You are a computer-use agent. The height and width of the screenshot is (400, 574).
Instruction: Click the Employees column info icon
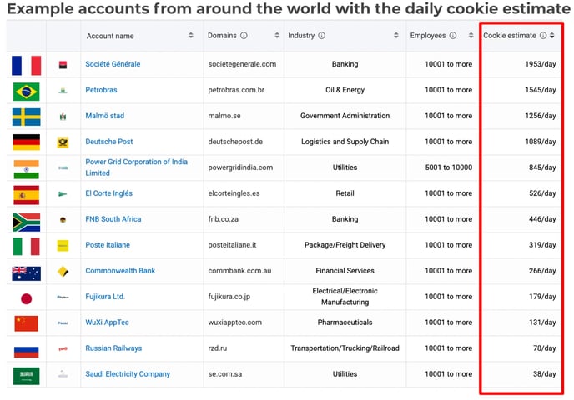pos(453,36)
